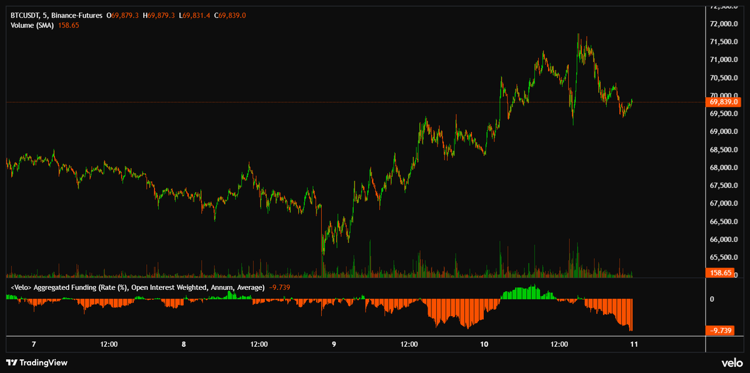Select the date label 7 on time axis
This screenshot has height=373, width=750.
click(x=34, y=344)
